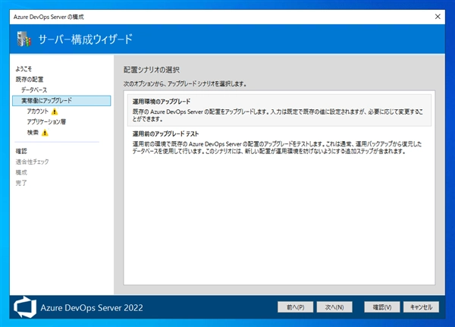This screenshot has width=455, height=327.
Task: Open the アカウント step
Action: coord(38,112)
